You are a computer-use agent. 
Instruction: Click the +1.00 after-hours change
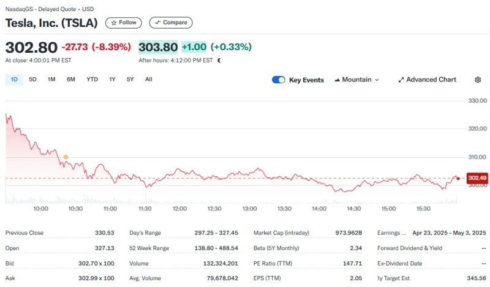click(x=194, y=47)
